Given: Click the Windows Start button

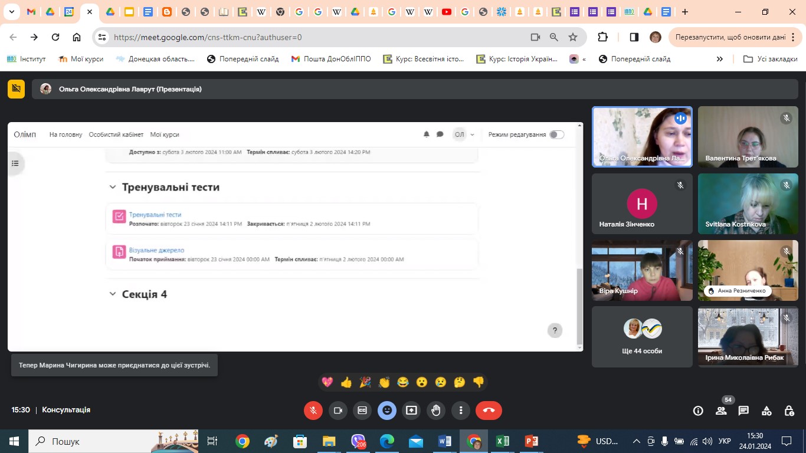Looking at the screenshot, I should coord(14,441).
